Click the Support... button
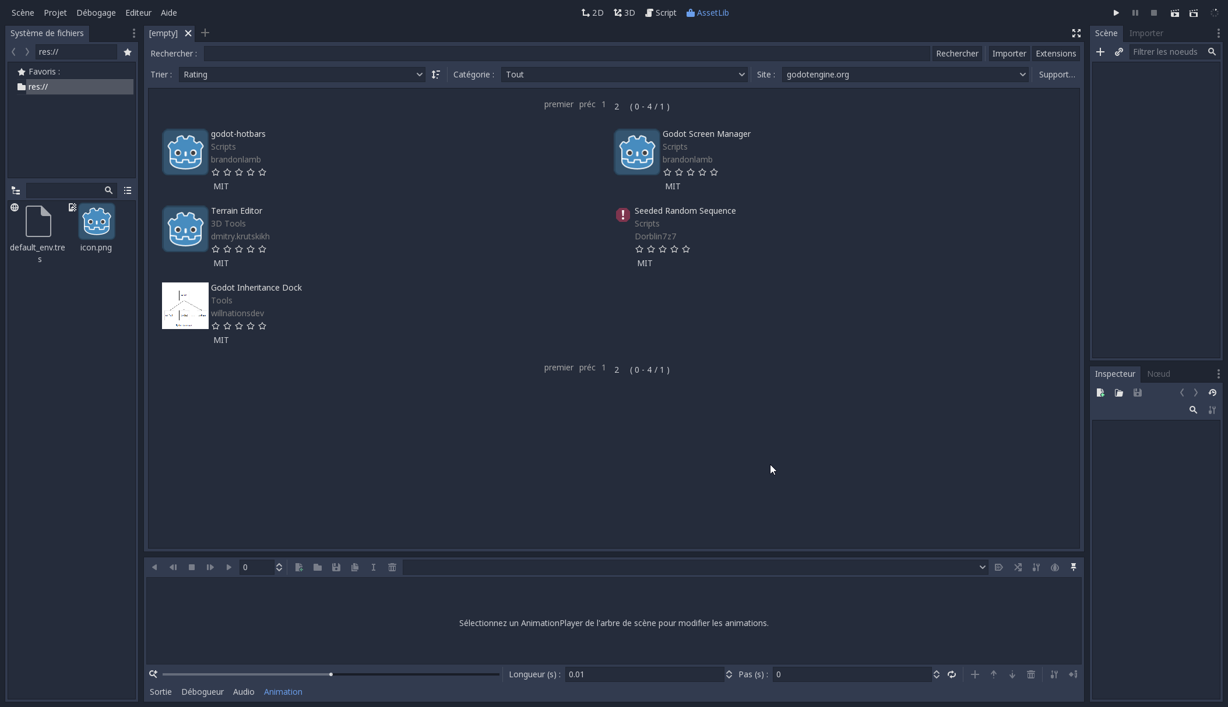This screenshot has height=707, width=1228. click(1057, 75)
